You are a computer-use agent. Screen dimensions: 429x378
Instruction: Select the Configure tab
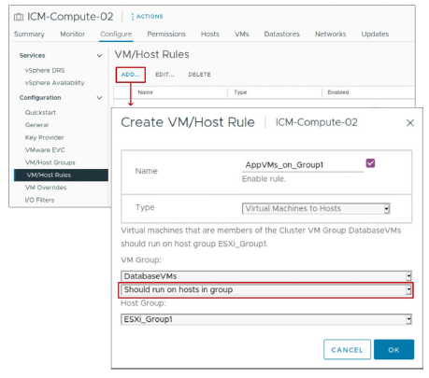[116, 35]
